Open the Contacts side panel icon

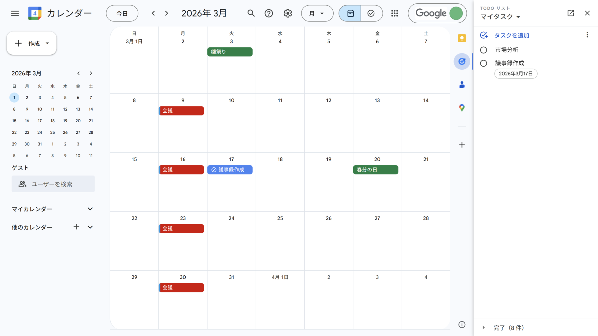(x=462, y=85)
